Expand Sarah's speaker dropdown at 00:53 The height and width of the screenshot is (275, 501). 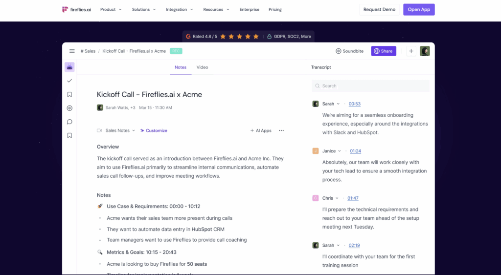point(338,104)
